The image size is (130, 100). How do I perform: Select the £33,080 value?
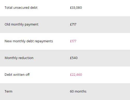coord(76,8)
